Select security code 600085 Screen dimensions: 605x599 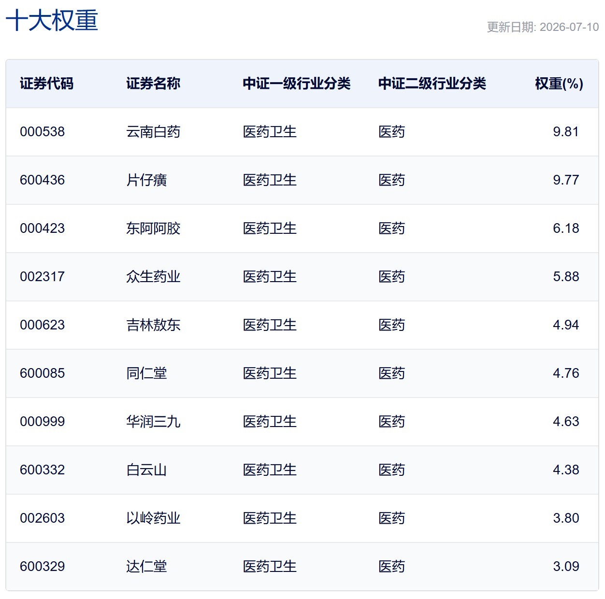[43, 373]
